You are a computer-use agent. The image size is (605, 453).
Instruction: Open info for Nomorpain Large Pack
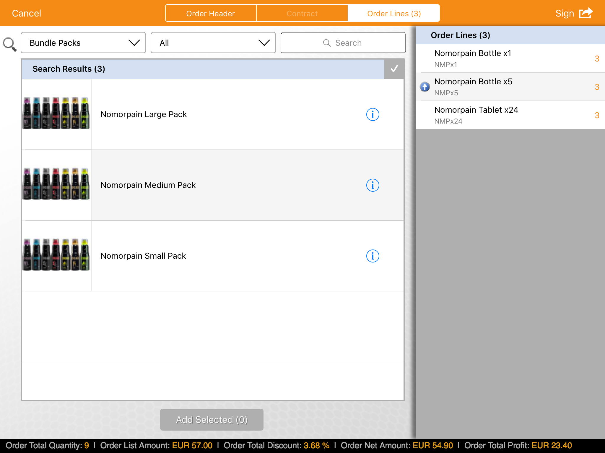[373, 114]
